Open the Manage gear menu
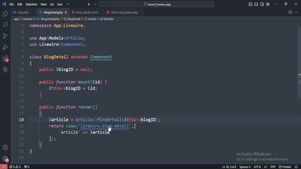Screen dimensions: 301x169 5,159
